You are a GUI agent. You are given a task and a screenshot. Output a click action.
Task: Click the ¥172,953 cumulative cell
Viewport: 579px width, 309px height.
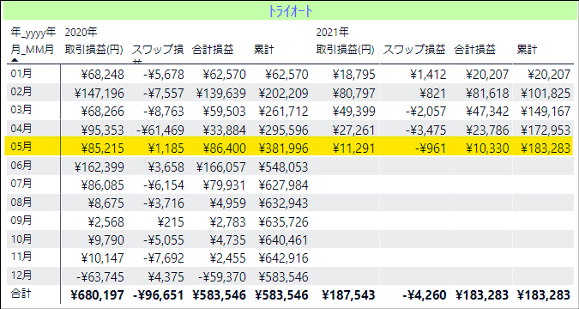pos(546,130)
